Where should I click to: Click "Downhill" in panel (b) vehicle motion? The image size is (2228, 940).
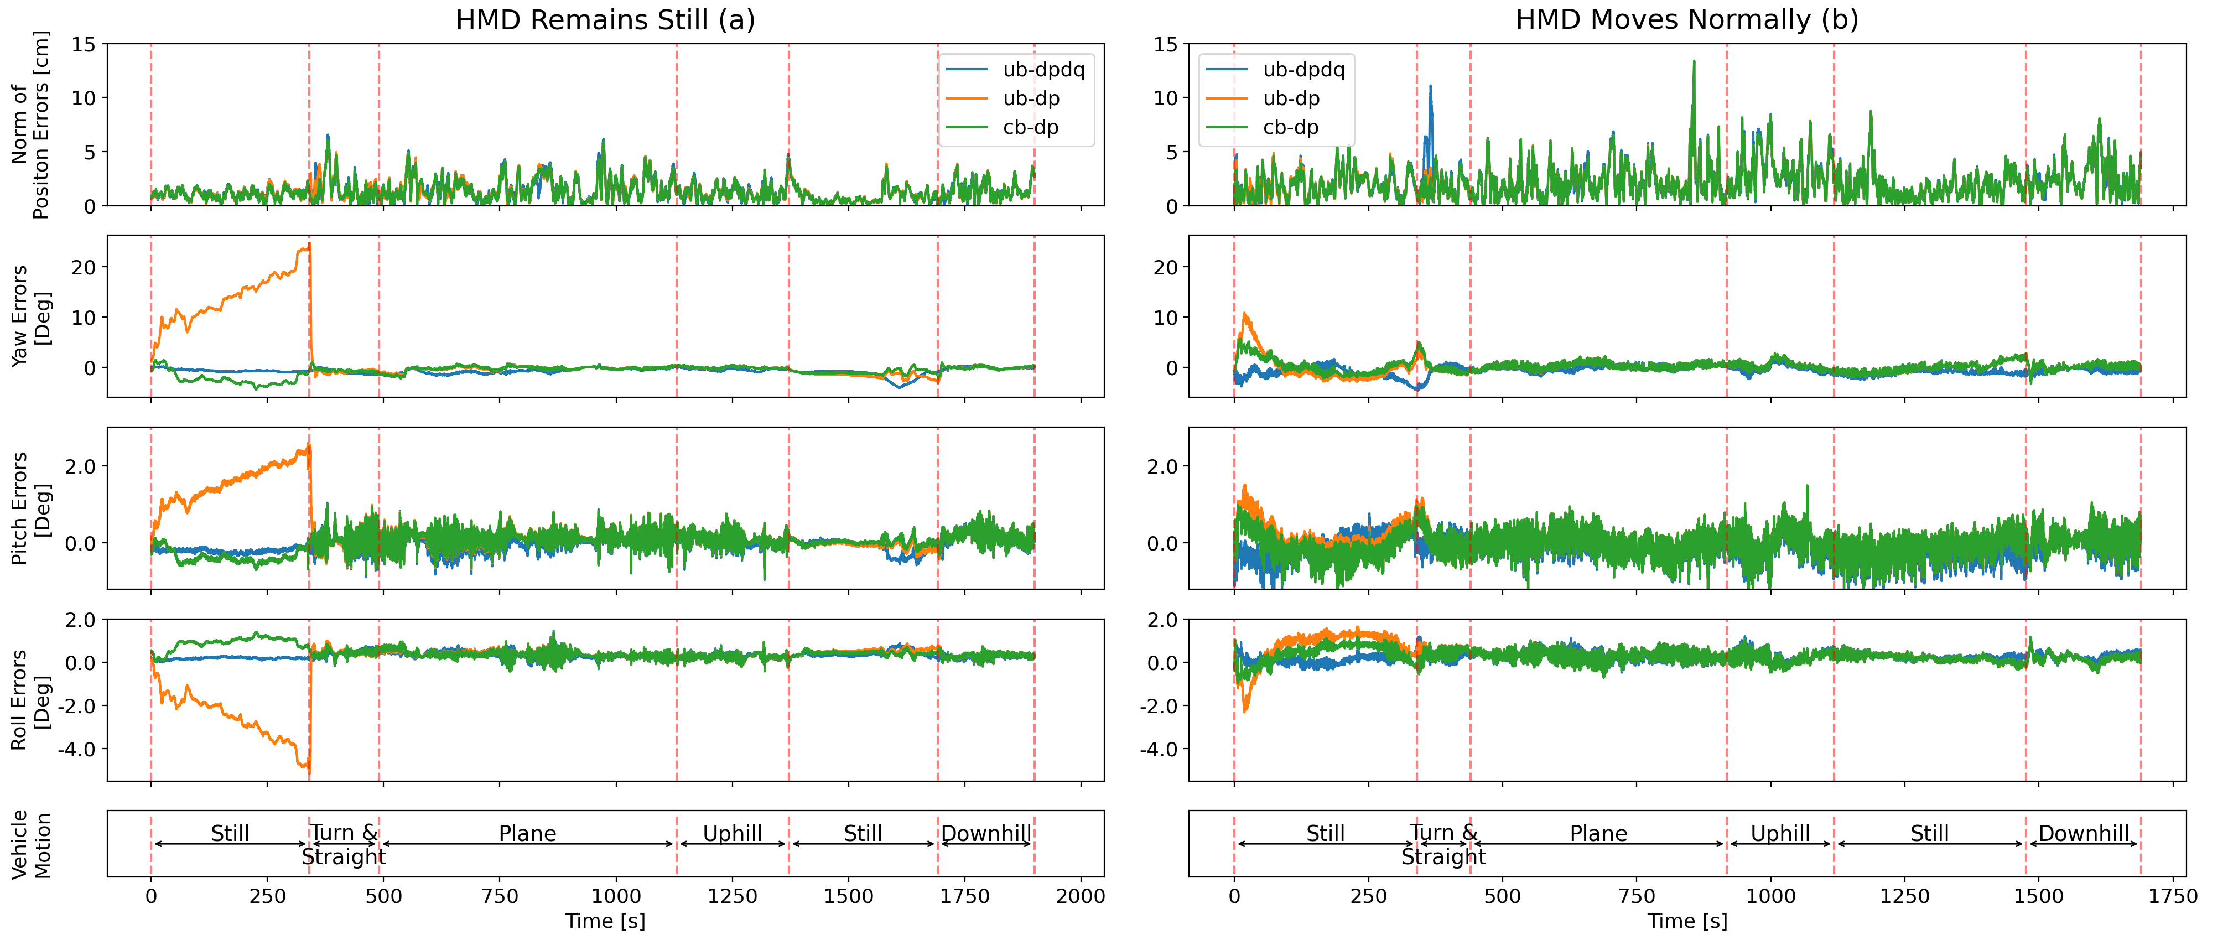pos(2084,834)
